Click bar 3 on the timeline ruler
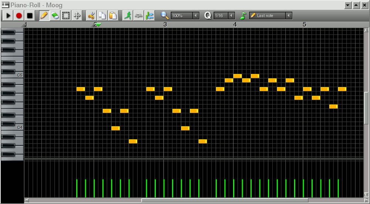Image resolution: width=370 pixels, height=204 pixels. click(165, 24)
